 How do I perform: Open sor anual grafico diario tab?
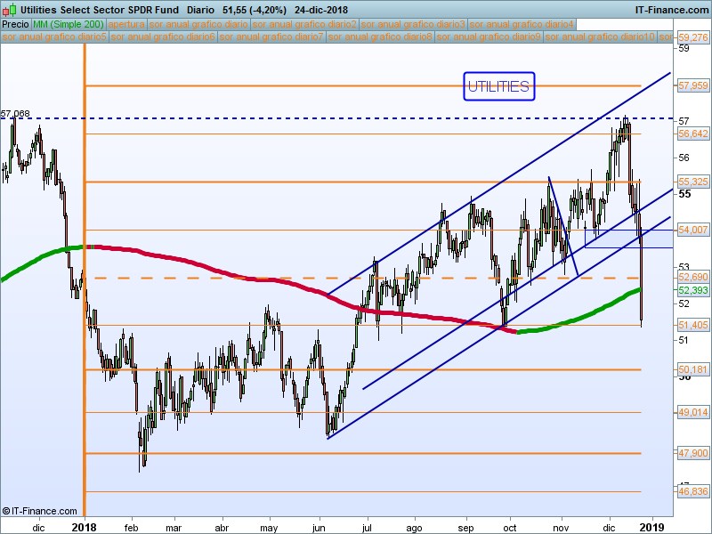click(198, 24)
